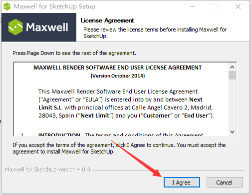The width and height of the screenshot is (251, 195).
Task: Click the license scrollbar down arrow
Action: point(232,132)
